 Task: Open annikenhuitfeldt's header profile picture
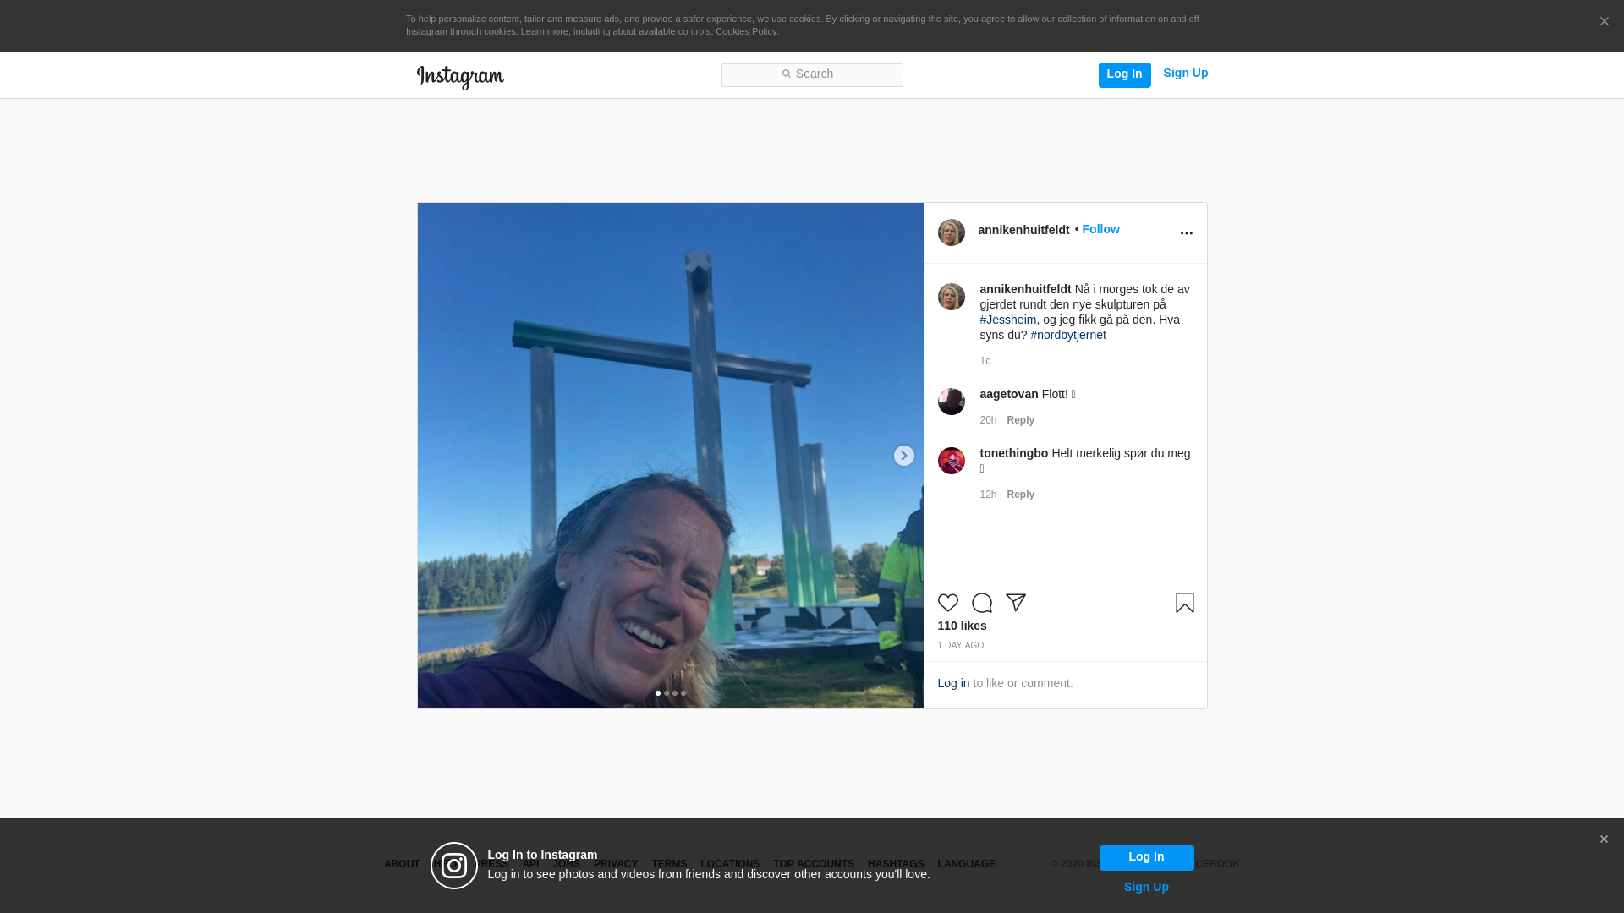951,232
